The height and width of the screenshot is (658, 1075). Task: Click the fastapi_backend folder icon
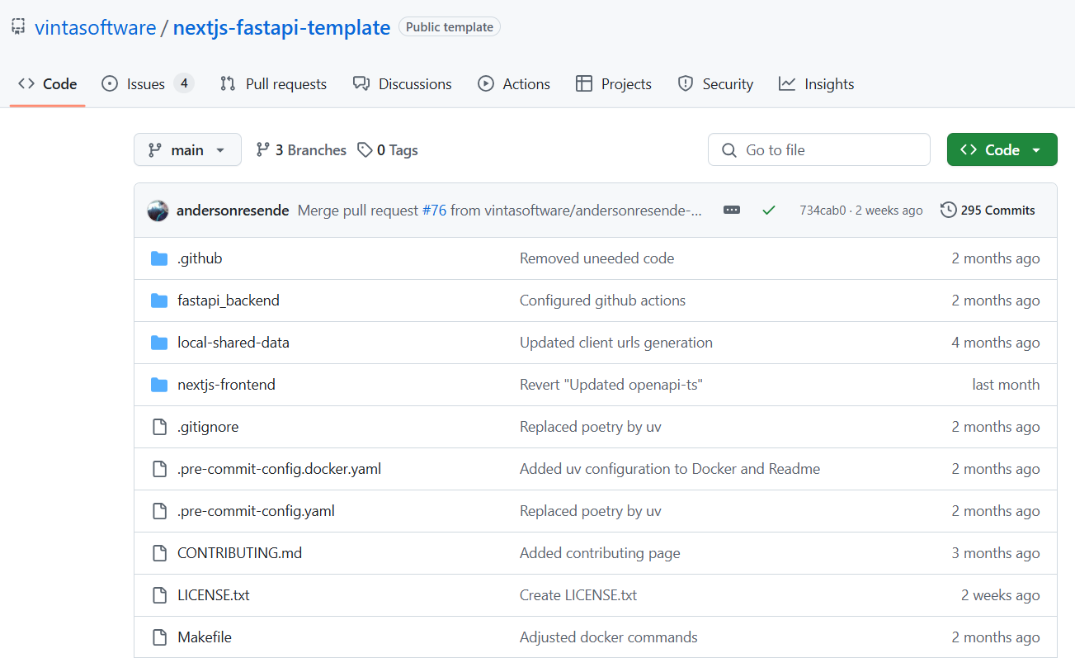[x=159, y=301]
